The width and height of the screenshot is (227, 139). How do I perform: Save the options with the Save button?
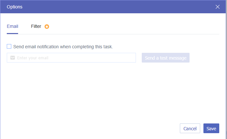[211, 129]
